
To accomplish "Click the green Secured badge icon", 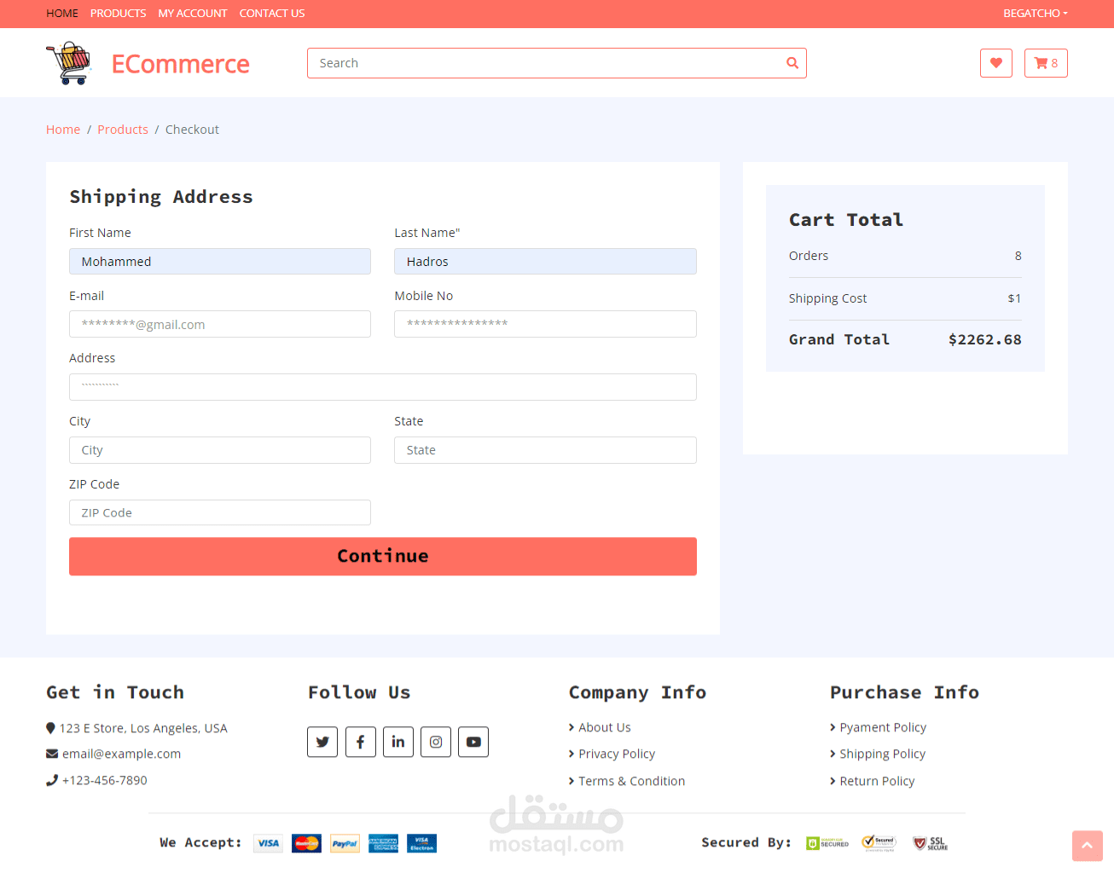I will pos(827,843).
